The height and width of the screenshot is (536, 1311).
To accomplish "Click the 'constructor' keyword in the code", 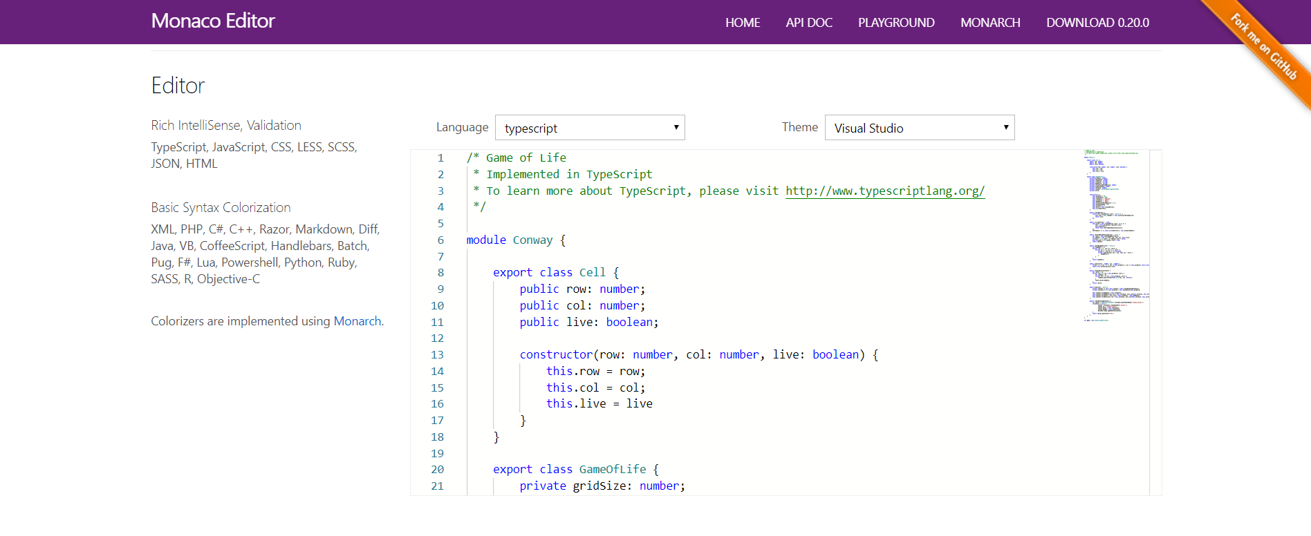I will point(556,355).
